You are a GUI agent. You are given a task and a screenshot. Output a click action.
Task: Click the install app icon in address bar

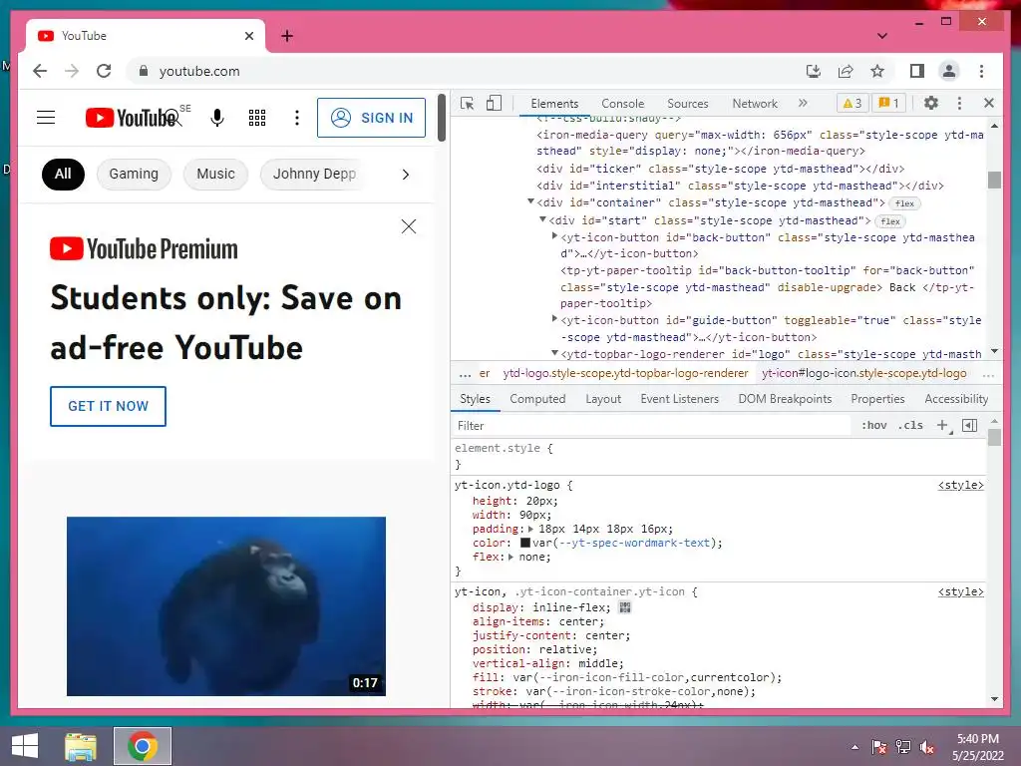pos(814,71)
